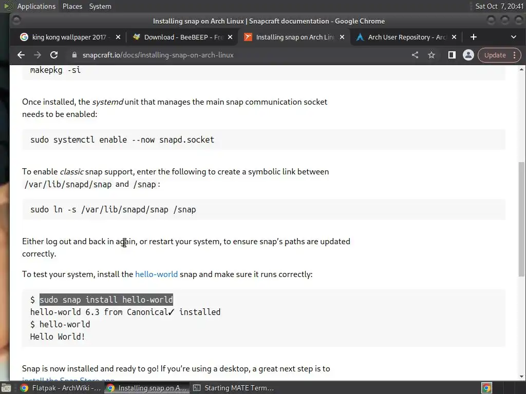The height and width of the screenshot is (394, 526).
Task: Open the Chrome profile avatar
Action: [x=468, y=55]
